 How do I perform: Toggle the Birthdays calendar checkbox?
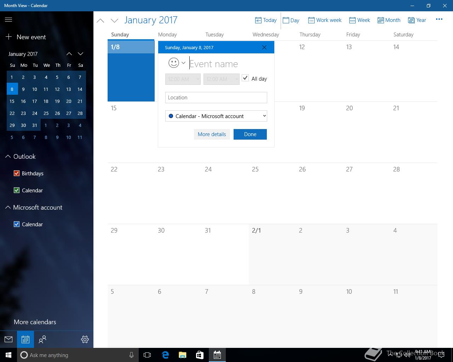(x=16, y=173)
